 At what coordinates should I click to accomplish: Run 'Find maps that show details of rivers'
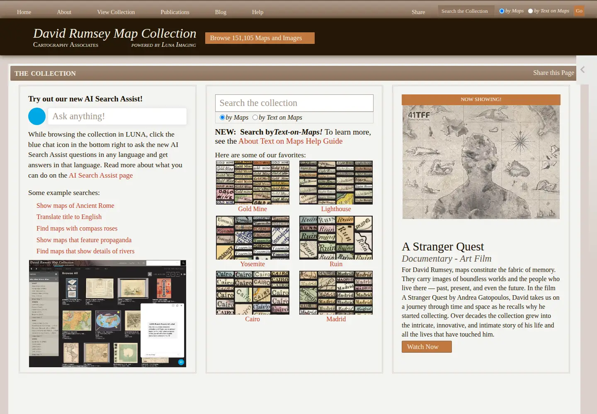click(85, 251)
